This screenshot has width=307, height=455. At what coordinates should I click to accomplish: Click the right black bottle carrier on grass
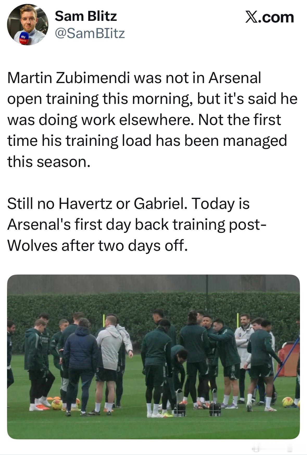click(215, 408)
